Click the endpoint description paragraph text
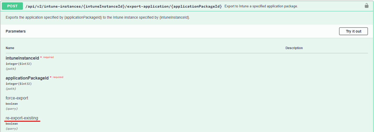This screenshot has width=374, height=132. pos(98,18)
